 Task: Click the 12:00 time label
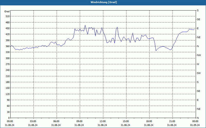coord(102,121)
